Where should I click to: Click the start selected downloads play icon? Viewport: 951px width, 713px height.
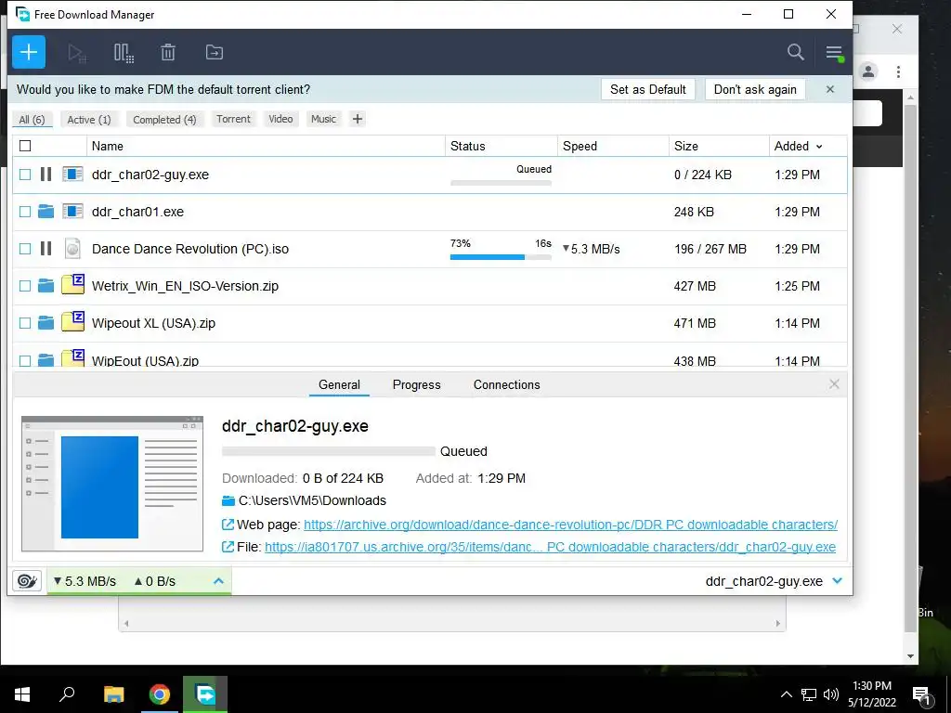77,53
